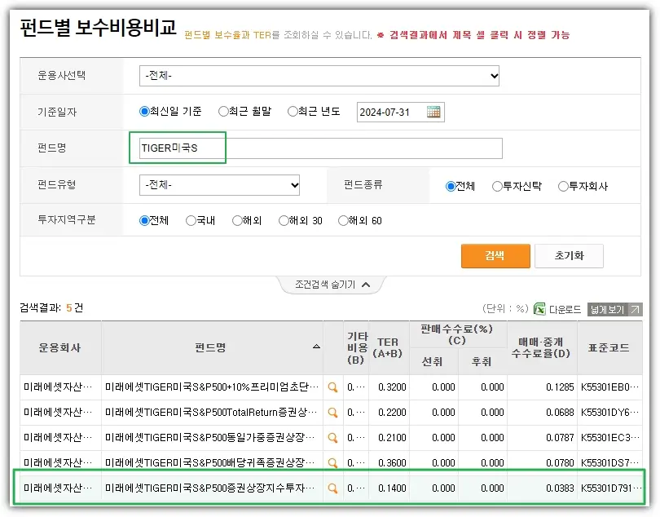Click the orange 검색 button
Viewport: 660px width, 517px height.
coord(495,255)
